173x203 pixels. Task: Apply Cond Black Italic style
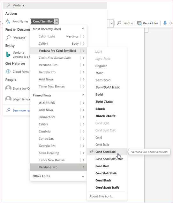107,187
